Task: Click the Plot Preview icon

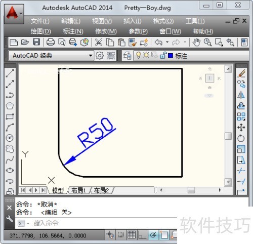Action: [62, 42]
